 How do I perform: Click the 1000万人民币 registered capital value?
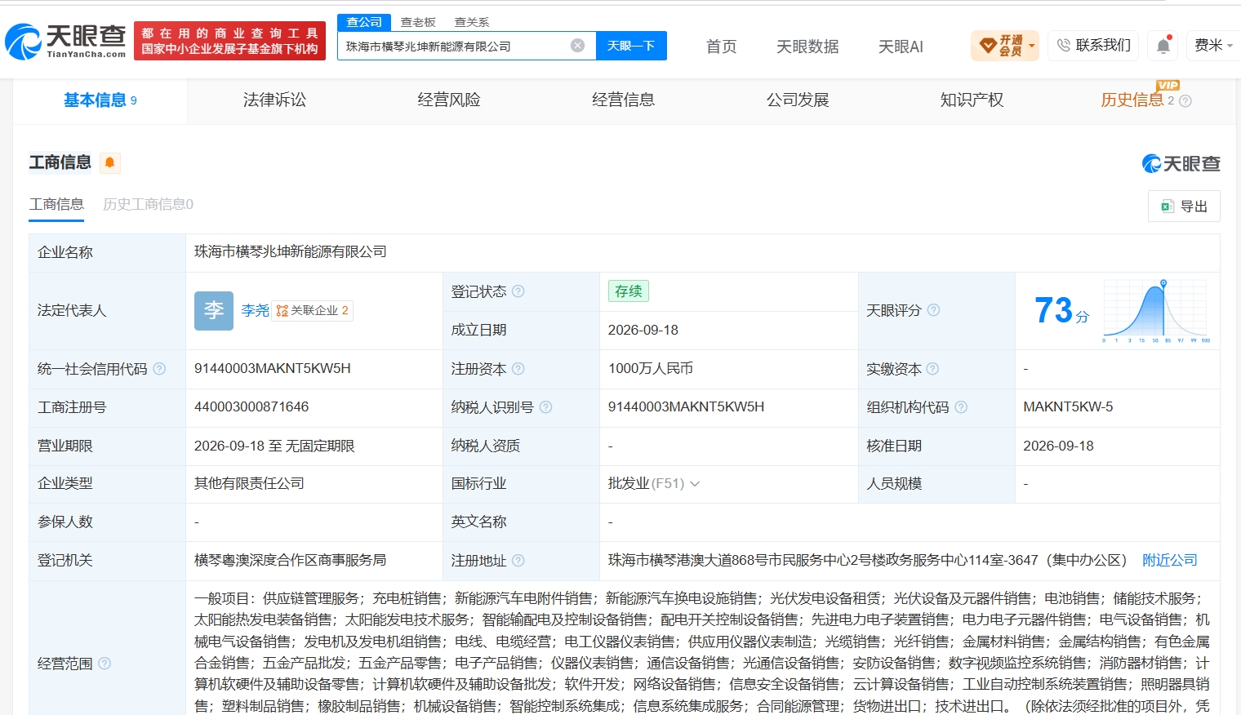[651, 369]
